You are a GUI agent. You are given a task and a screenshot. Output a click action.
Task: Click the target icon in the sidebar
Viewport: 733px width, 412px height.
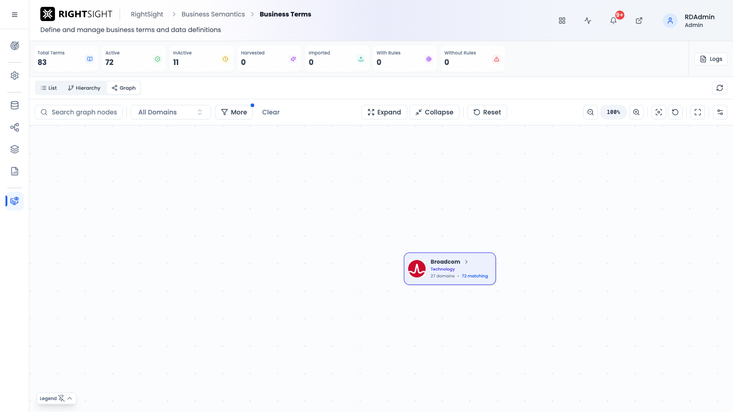point(15,46)
